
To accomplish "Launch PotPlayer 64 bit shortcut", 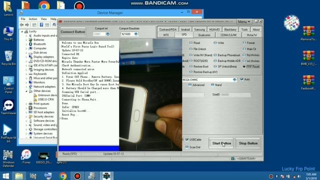I will click(8, 133).
